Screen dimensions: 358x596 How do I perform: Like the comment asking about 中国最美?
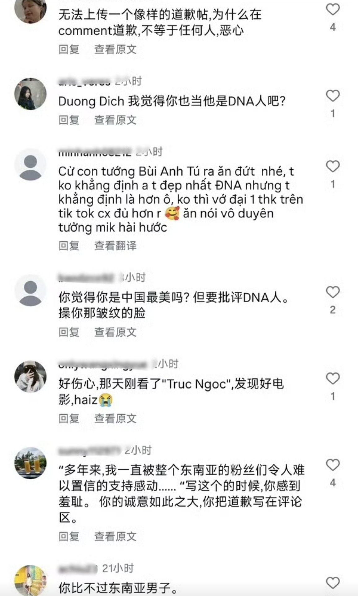(333, 292)
